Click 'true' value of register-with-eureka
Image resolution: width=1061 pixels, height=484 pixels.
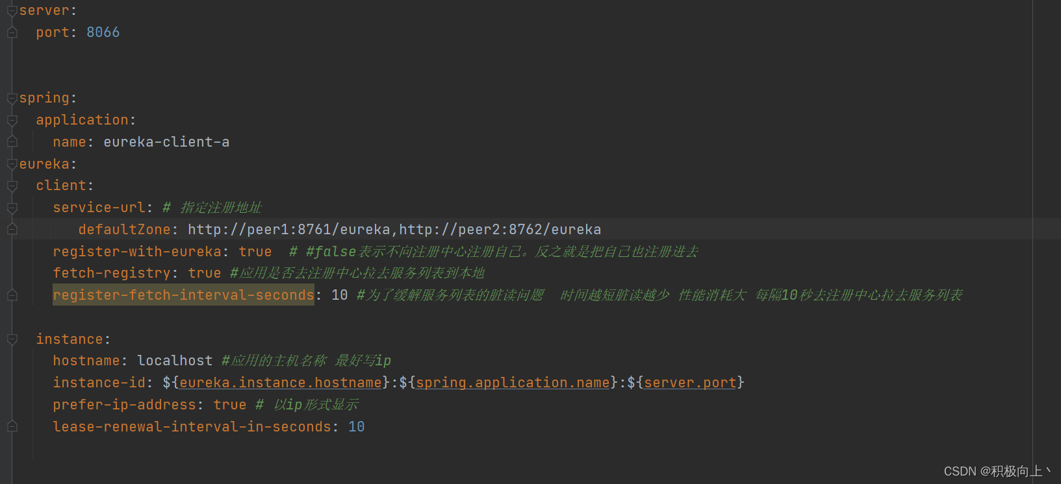click(255, 252)
